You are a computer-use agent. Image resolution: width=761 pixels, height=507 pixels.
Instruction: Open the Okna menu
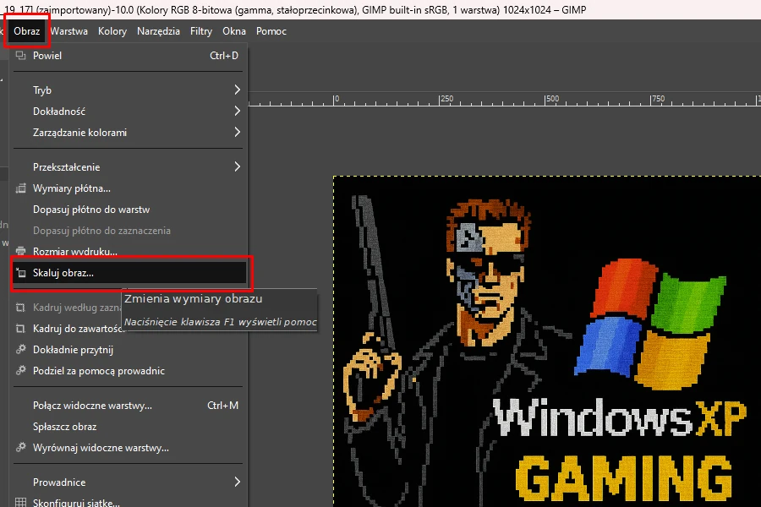(x=234, y=31)
